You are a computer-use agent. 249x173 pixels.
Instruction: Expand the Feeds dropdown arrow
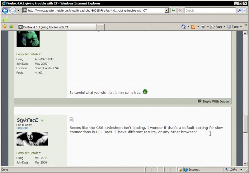pos(198,27)
